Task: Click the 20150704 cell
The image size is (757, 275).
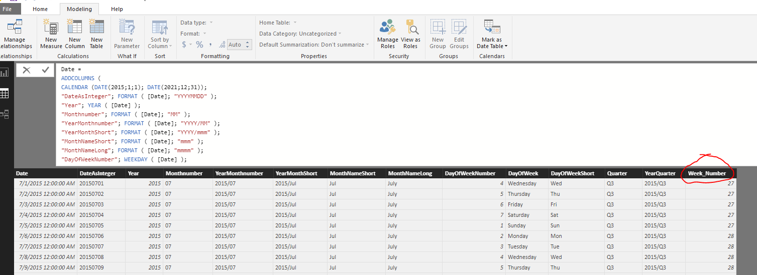Action: click(101, 215)
